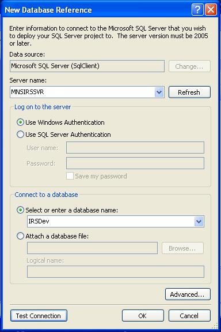The height and width of the screenshot is (332, 221).
Task: Open the Advanced settings button
Action: tap(188, 294)
